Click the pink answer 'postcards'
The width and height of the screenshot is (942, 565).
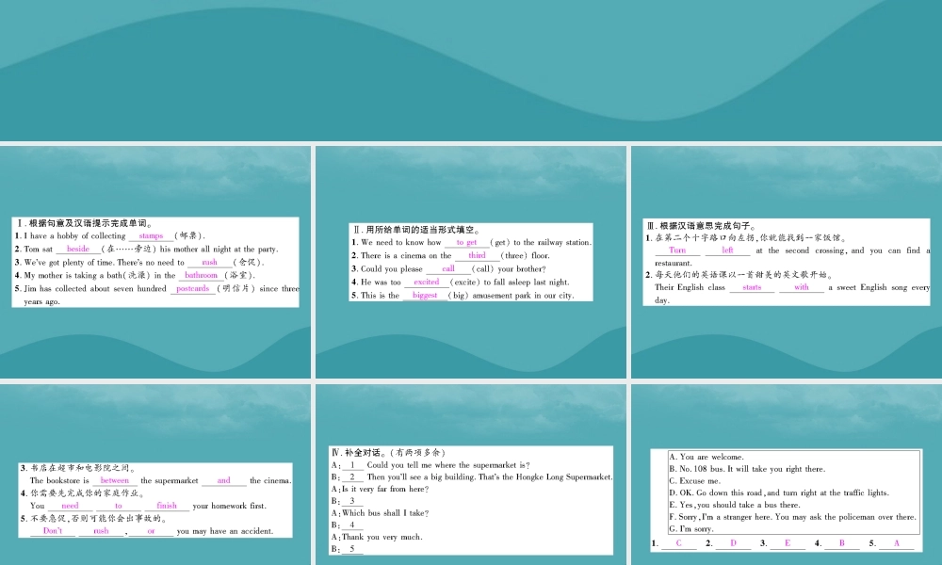pos(192,288)
